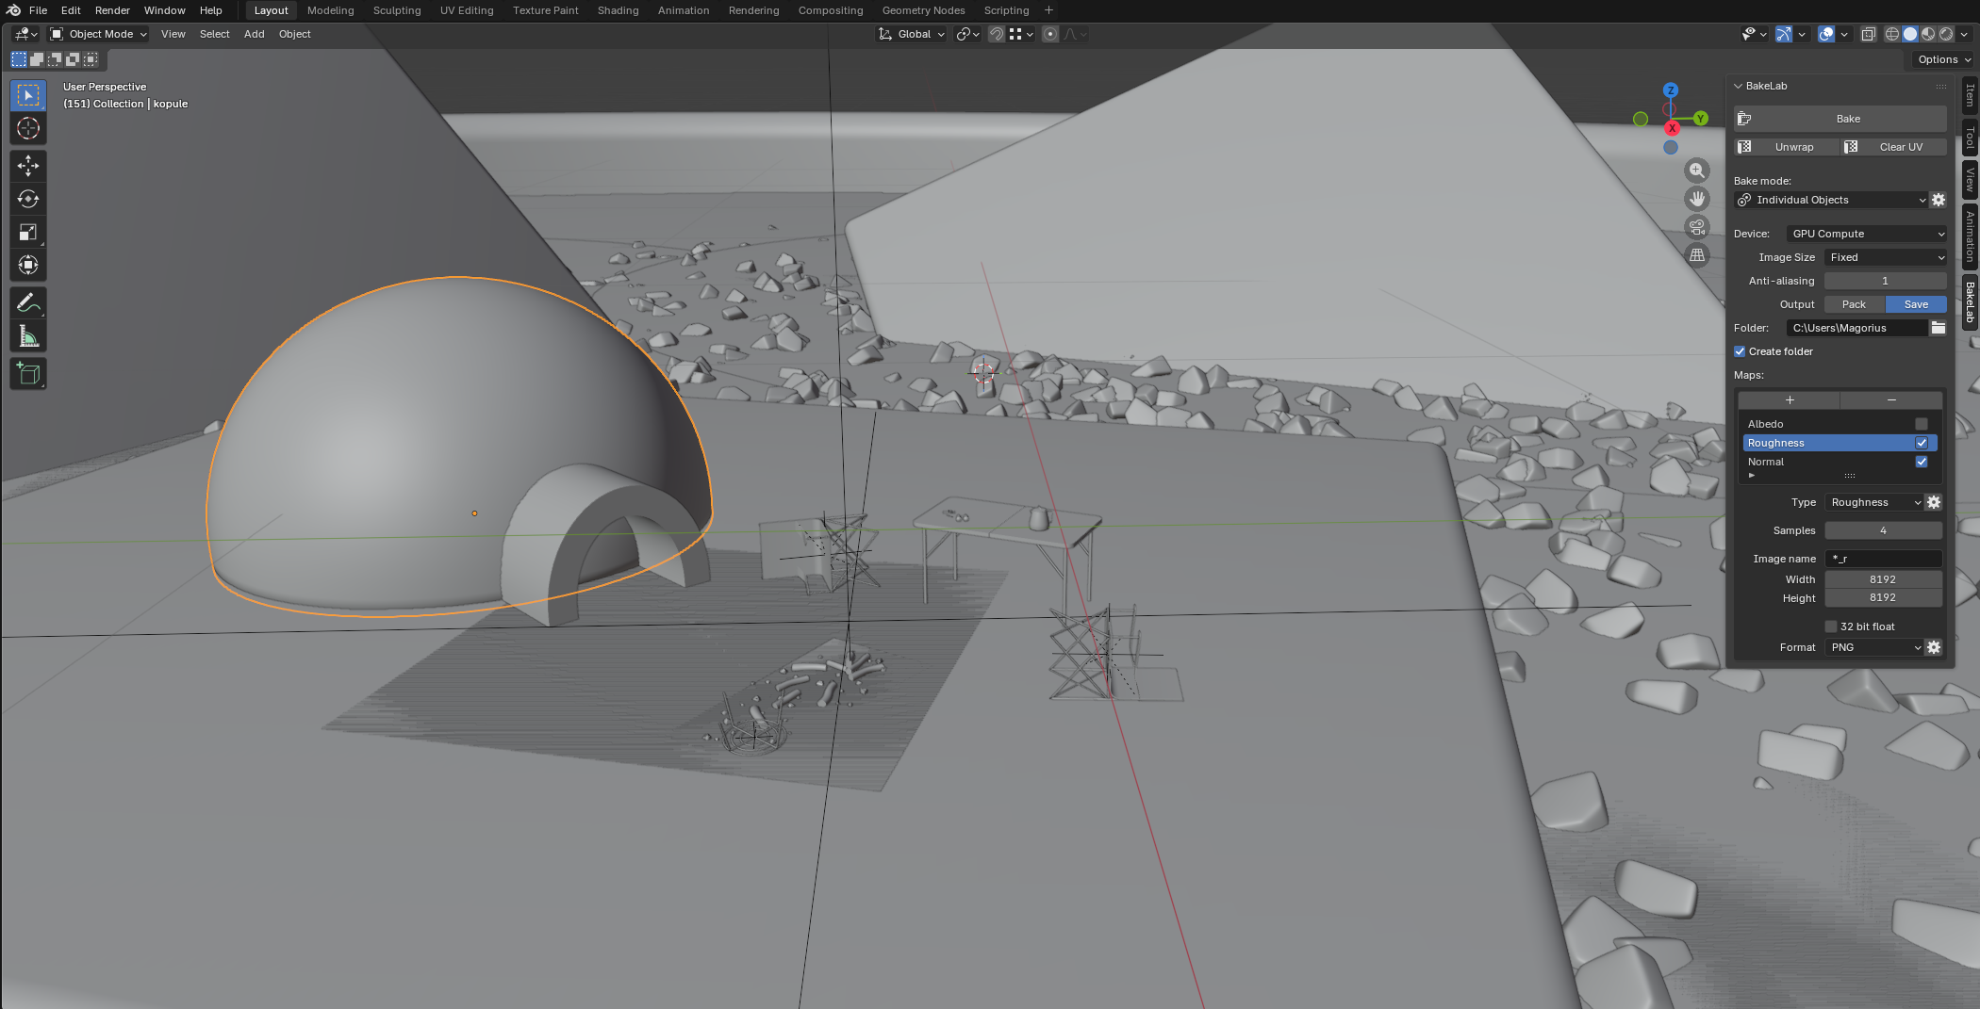Image resolution: width=1980 pixels, height=1009 pixels.
Task: Click the zoom viewport magnifier icon
Action: click(x=1697, y=171)
